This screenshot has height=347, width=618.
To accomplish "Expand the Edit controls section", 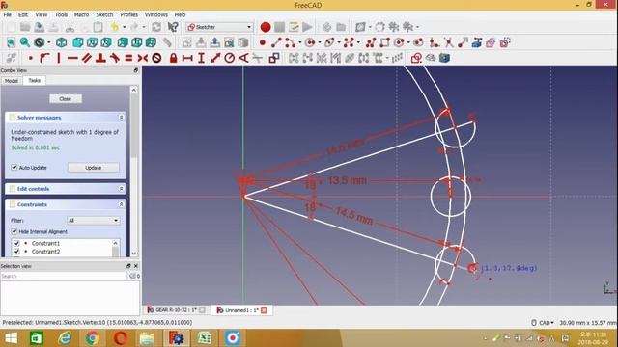I will click(x=121, y=189).
